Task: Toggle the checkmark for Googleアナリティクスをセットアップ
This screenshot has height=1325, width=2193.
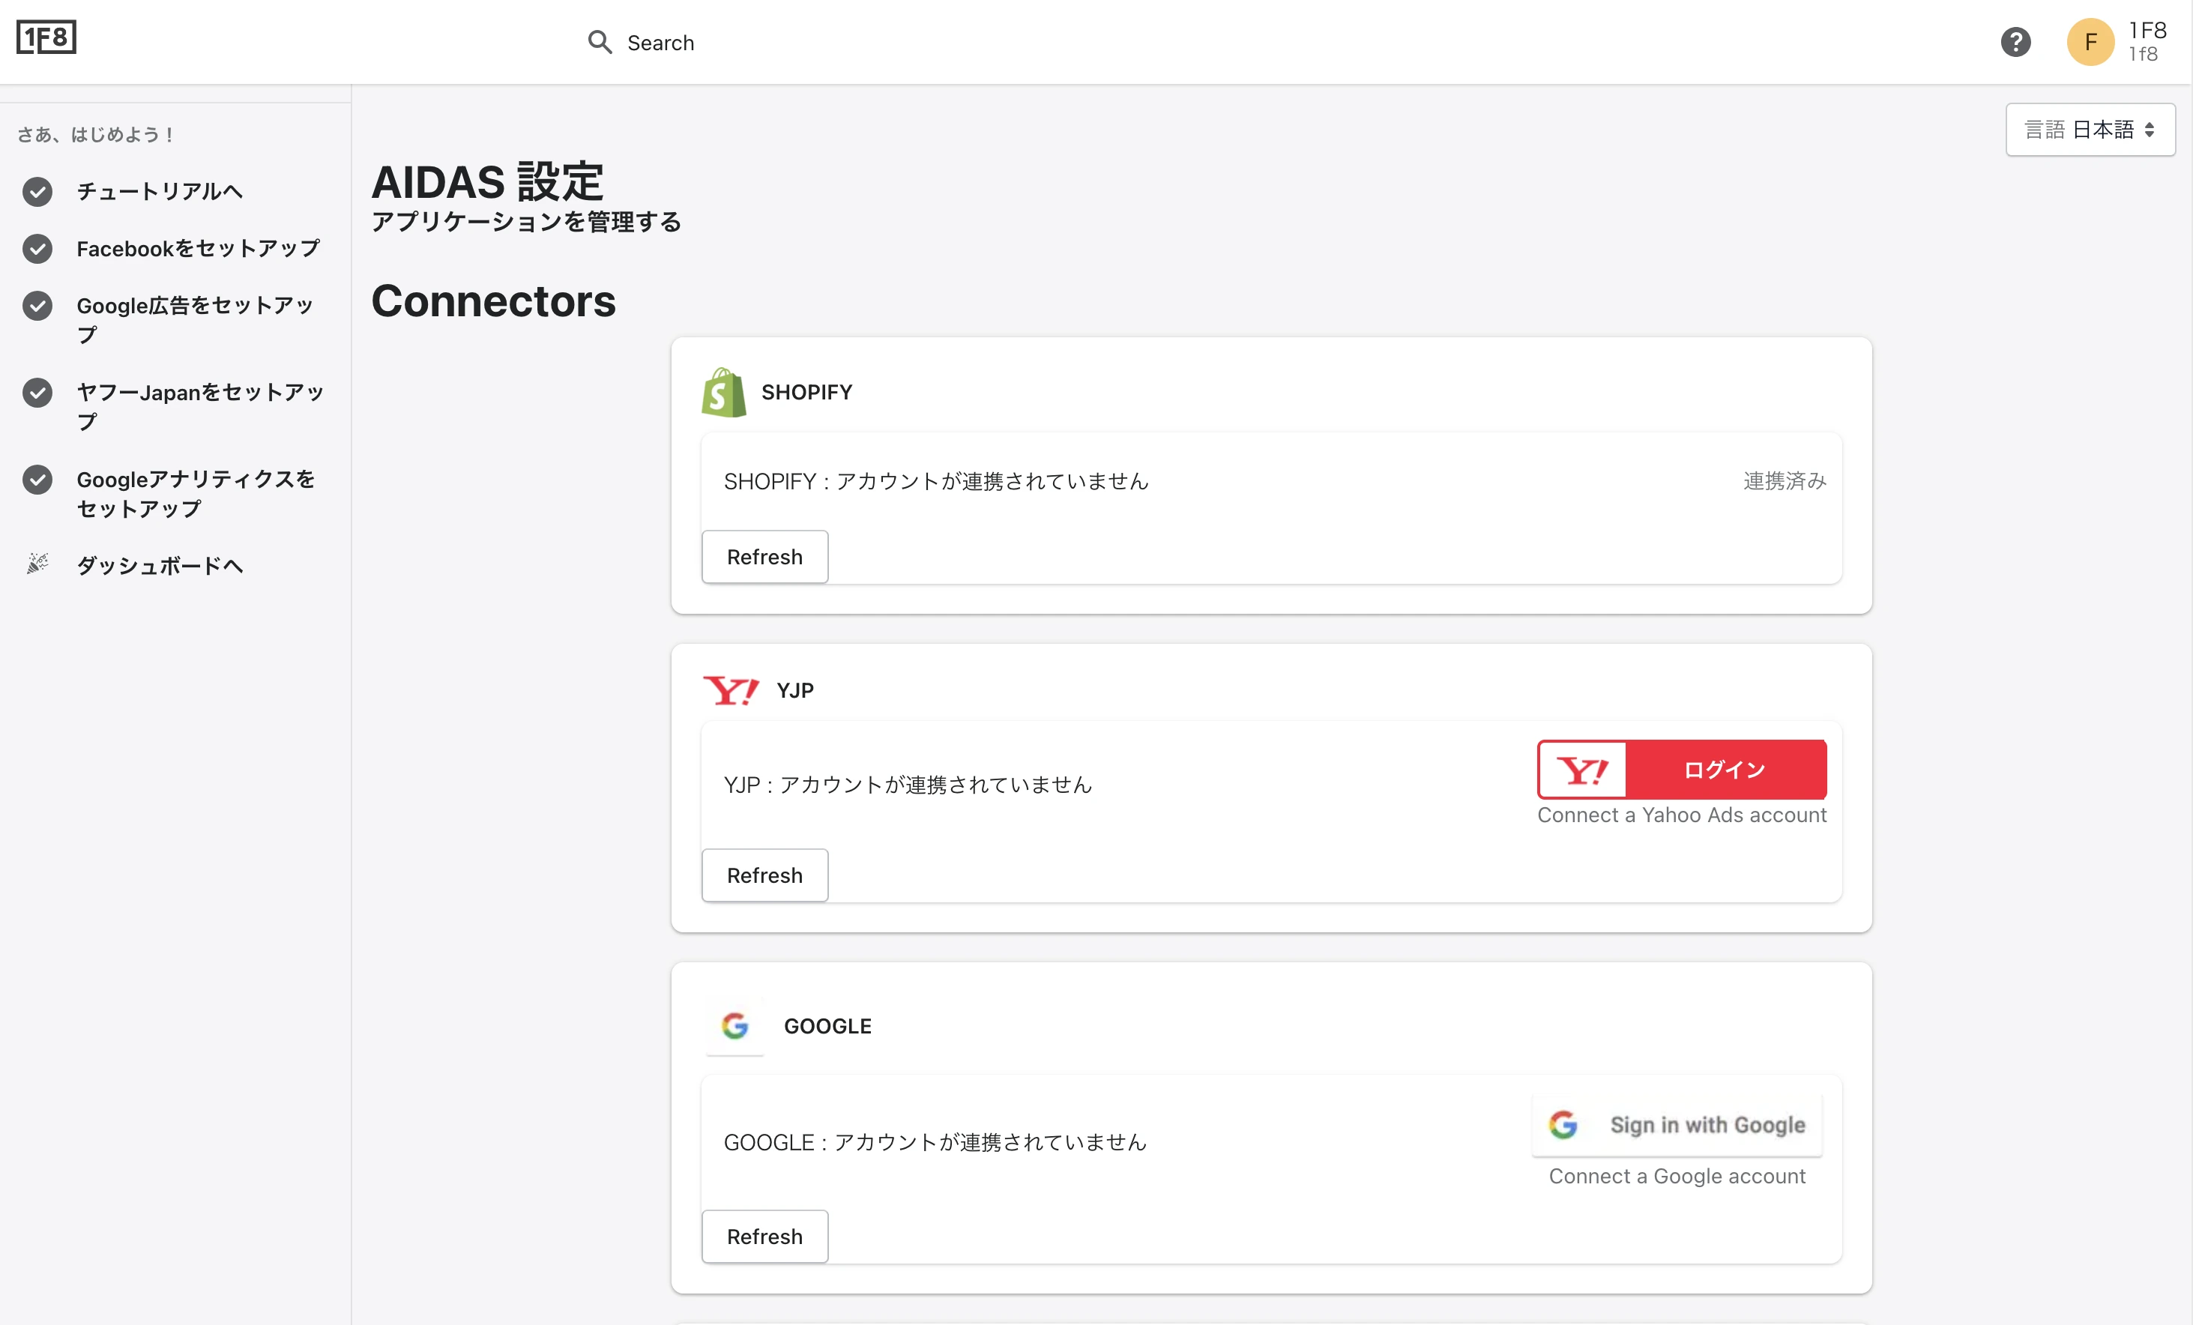Action: [37, 480]
